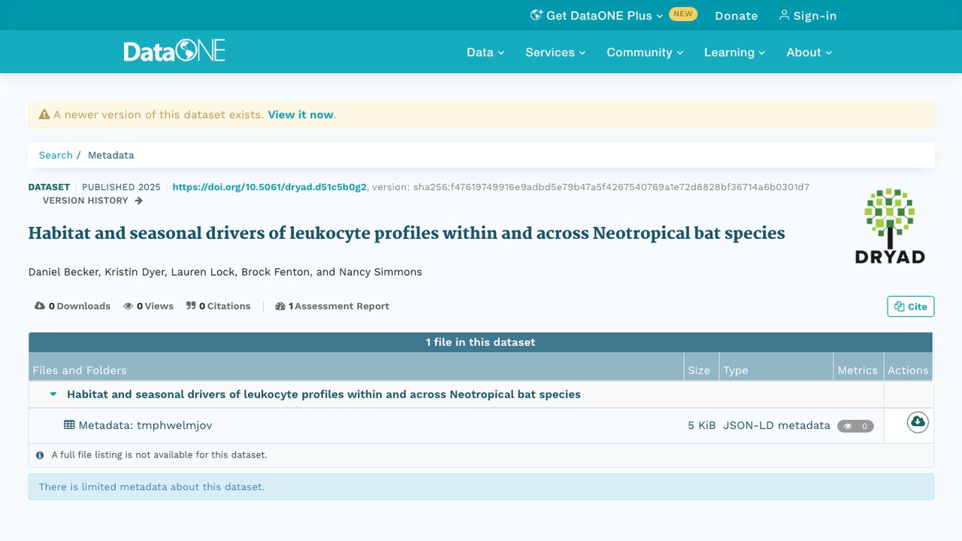Viewport: 962px width, 541px height.
Task: Click the Cite button
Action: point(910,306)
